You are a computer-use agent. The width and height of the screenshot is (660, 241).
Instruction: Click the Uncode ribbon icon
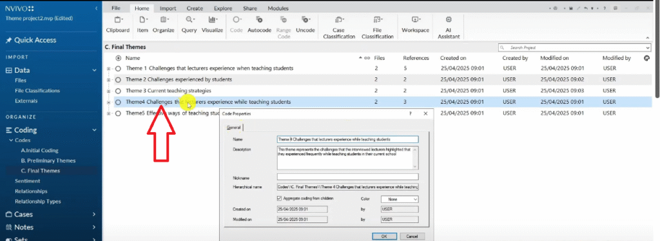pyautogui.click(x=306, y=19)
